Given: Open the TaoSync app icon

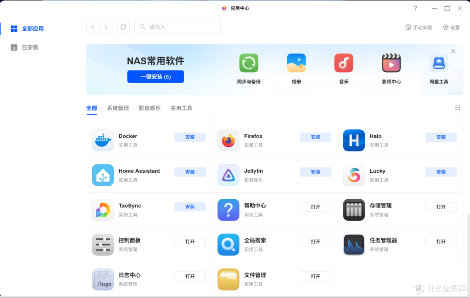Looking at the screenshot, I should pyautogui.click(x=103, y=210).
